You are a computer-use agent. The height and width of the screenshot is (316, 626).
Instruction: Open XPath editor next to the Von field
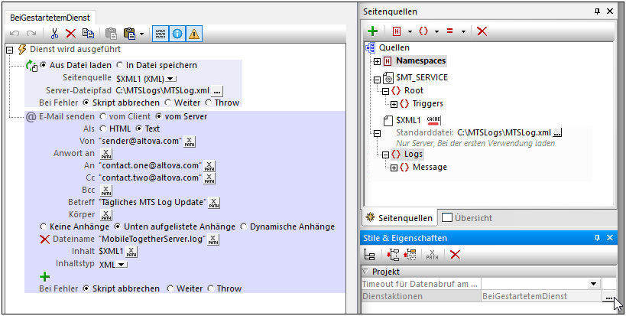[x=190, y=142]
